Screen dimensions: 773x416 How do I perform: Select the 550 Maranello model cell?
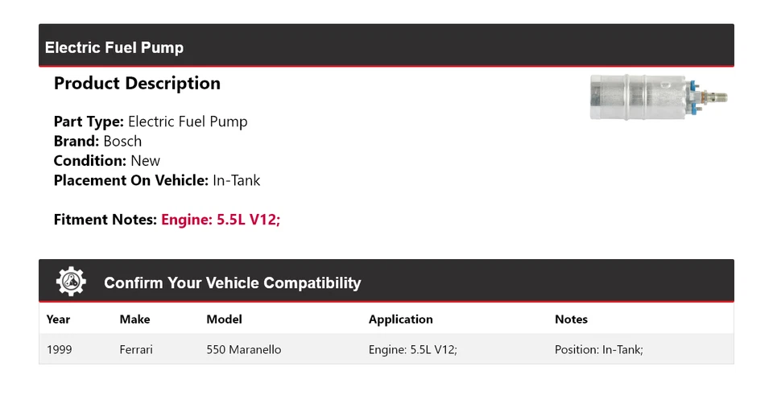[243, 350]
